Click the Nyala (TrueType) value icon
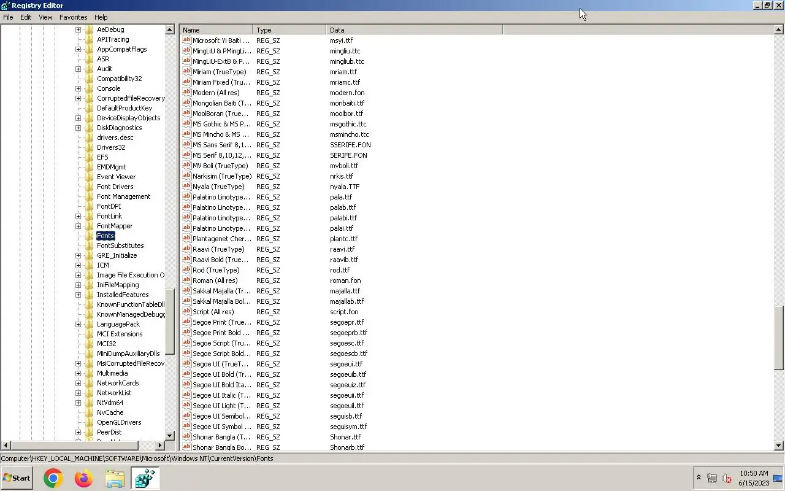The image size is (785, 491). tap(187, 187)
